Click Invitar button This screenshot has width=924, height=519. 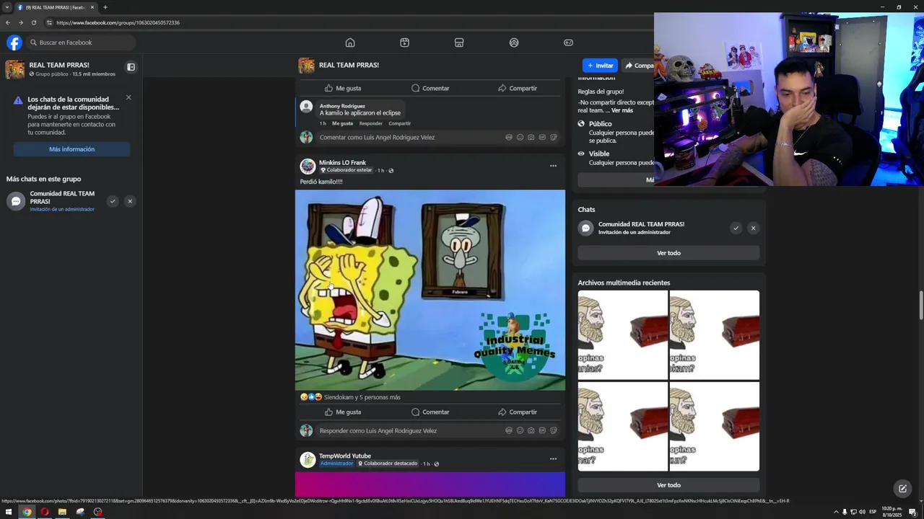tap(600, 66)
